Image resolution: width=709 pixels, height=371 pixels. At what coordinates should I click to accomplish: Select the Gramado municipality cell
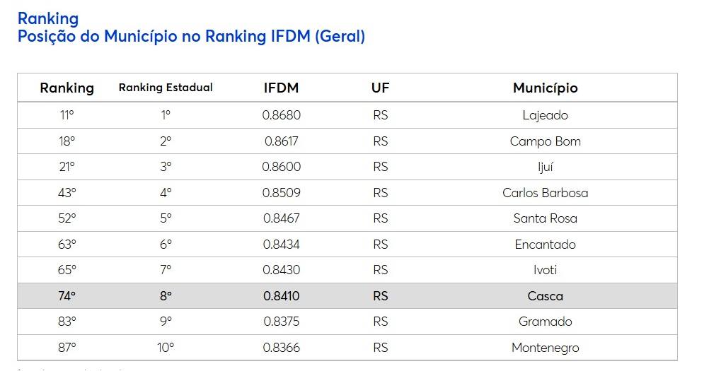(546, 322)
